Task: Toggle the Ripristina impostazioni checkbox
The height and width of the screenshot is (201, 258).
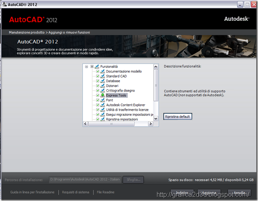Action: (98, 119)
